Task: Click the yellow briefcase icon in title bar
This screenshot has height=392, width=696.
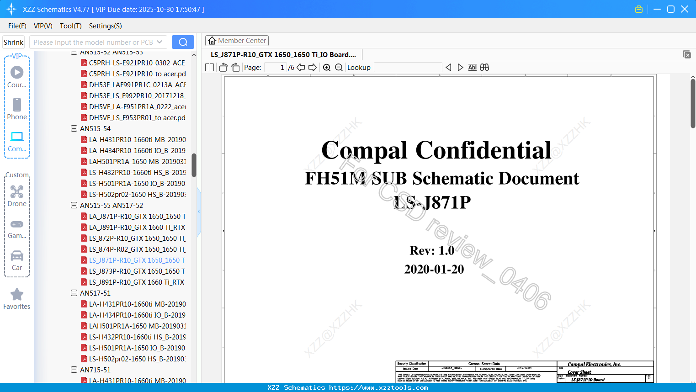Action: 639,9
